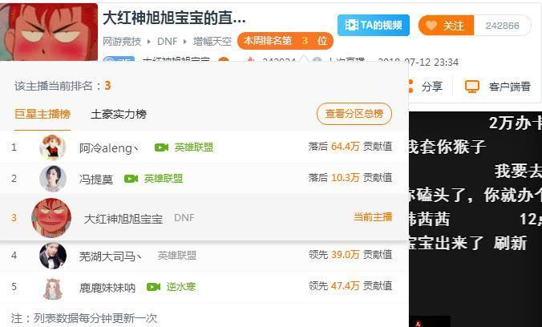This screenshot has height=327, width=542.
Task: Click streamer name 芜湖大司马、
Action: click(x=111, y=256)
